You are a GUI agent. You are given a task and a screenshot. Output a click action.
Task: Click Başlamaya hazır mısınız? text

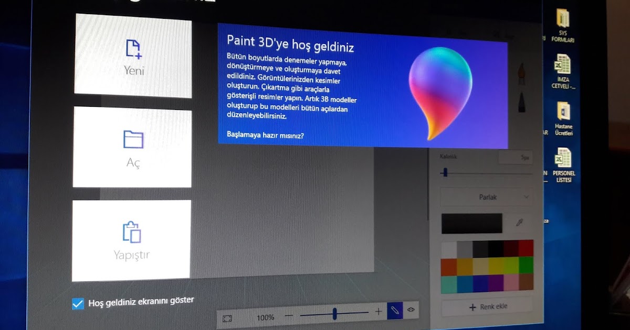[265, 135]
